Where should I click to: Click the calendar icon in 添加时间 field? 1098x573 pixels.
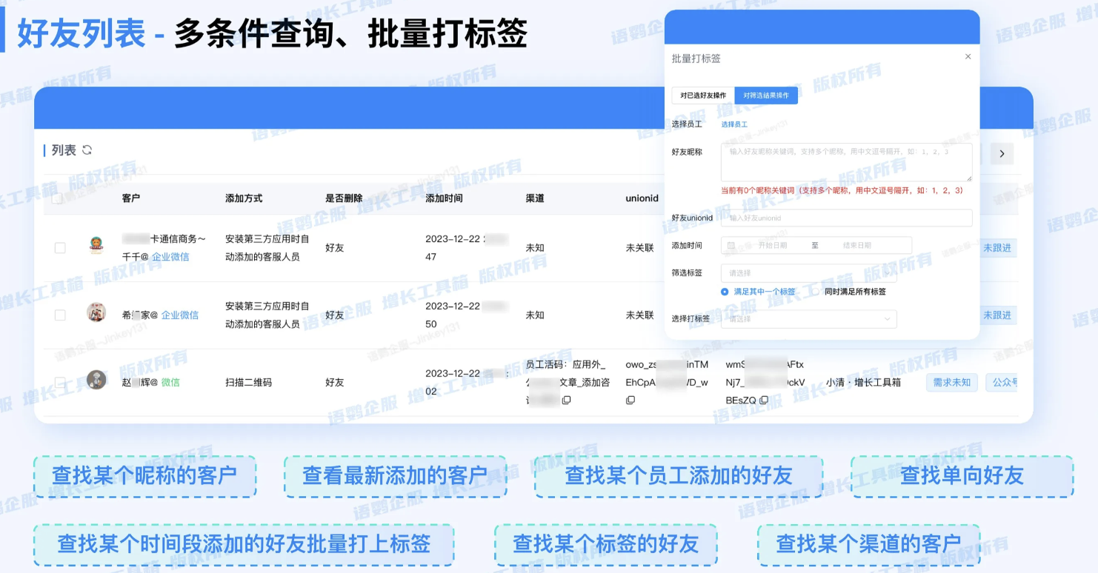pos(731,246)
